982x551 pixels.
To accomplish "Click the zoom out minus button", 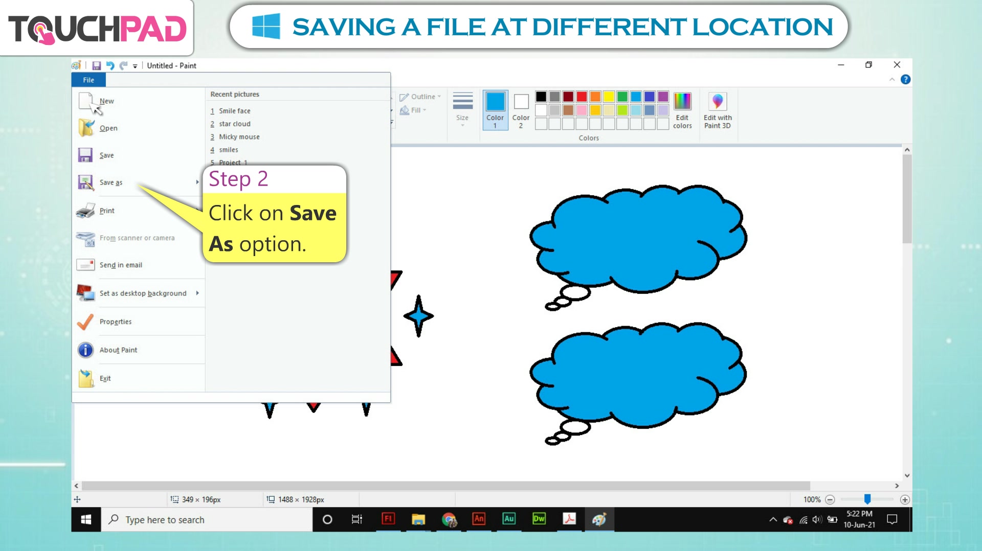I will [x=830, y=500].
